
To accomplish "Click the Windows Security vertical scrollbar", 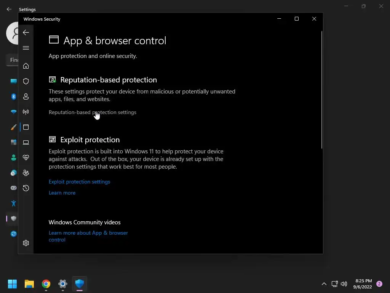I will (x=321, y=90).
